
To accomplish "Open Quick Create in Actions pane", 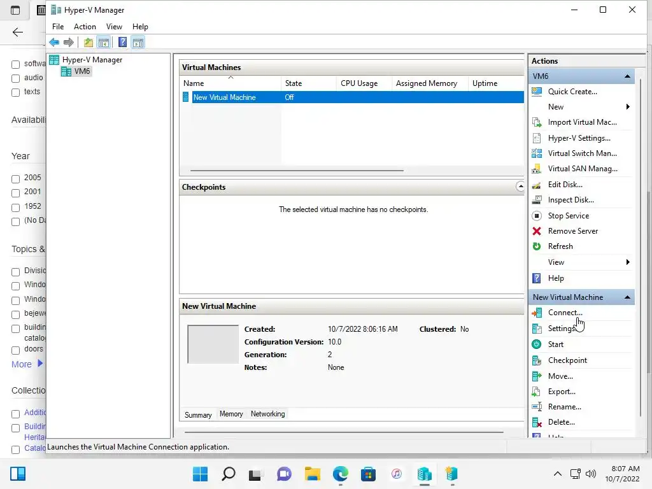I will click(572, 92).
